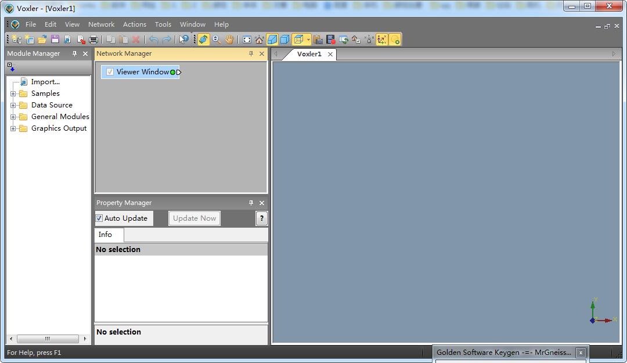Image resolution: width=627 pixels, height=363 pixels.
Task: Open the wireframe cube dropdown arrow
Action: tap(308, 39)
